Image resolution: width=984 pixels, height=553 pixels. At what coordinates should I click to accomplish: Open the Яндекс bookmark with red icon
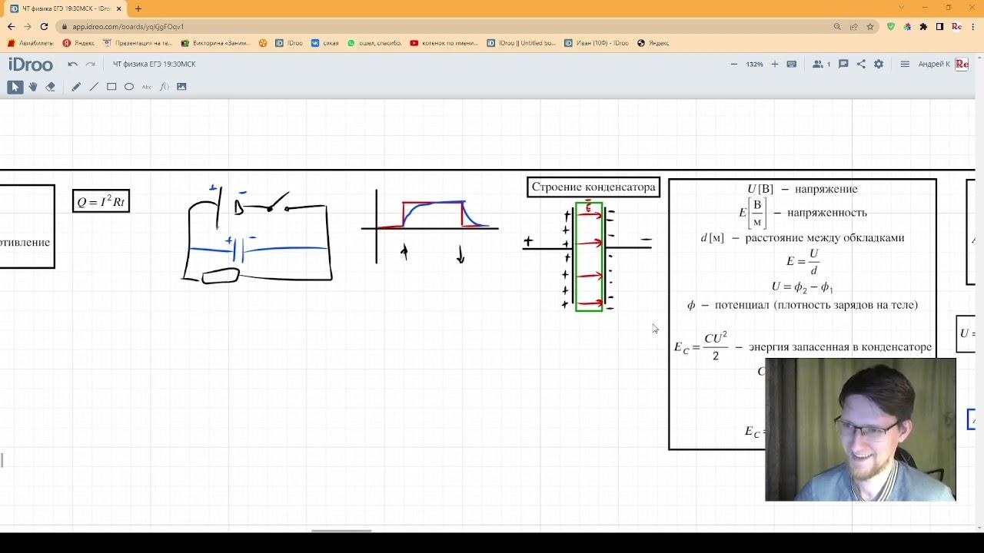click(78, 43)
